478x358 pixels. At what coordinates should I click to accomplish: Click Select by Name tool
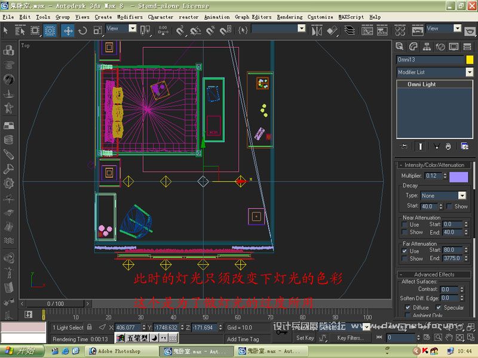point(20,30)
